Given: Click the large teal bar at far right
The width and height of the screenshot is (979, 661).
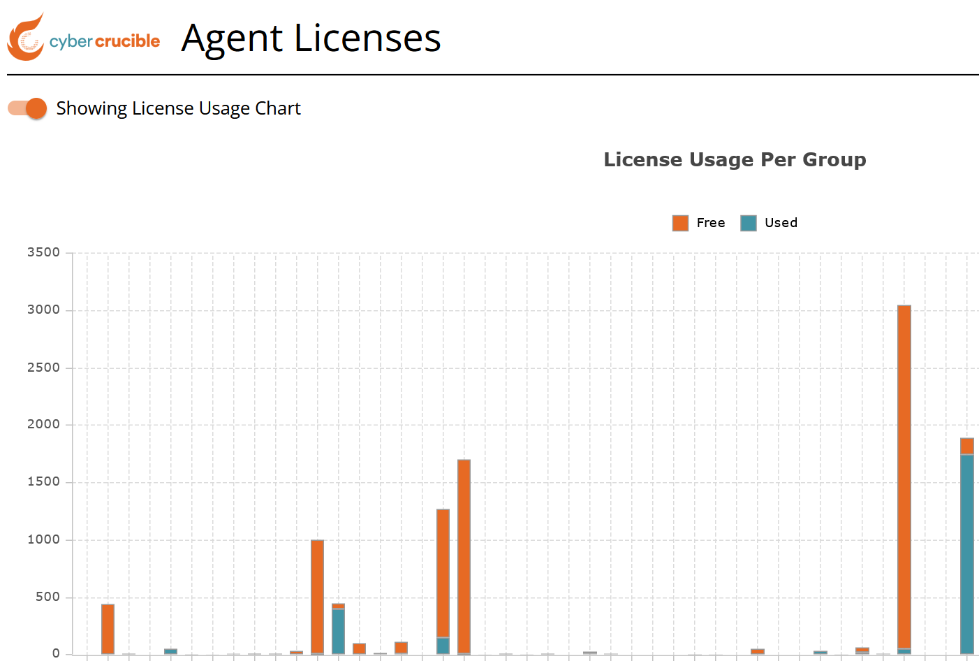Looking at the screenshot, I should pos(967,554).
